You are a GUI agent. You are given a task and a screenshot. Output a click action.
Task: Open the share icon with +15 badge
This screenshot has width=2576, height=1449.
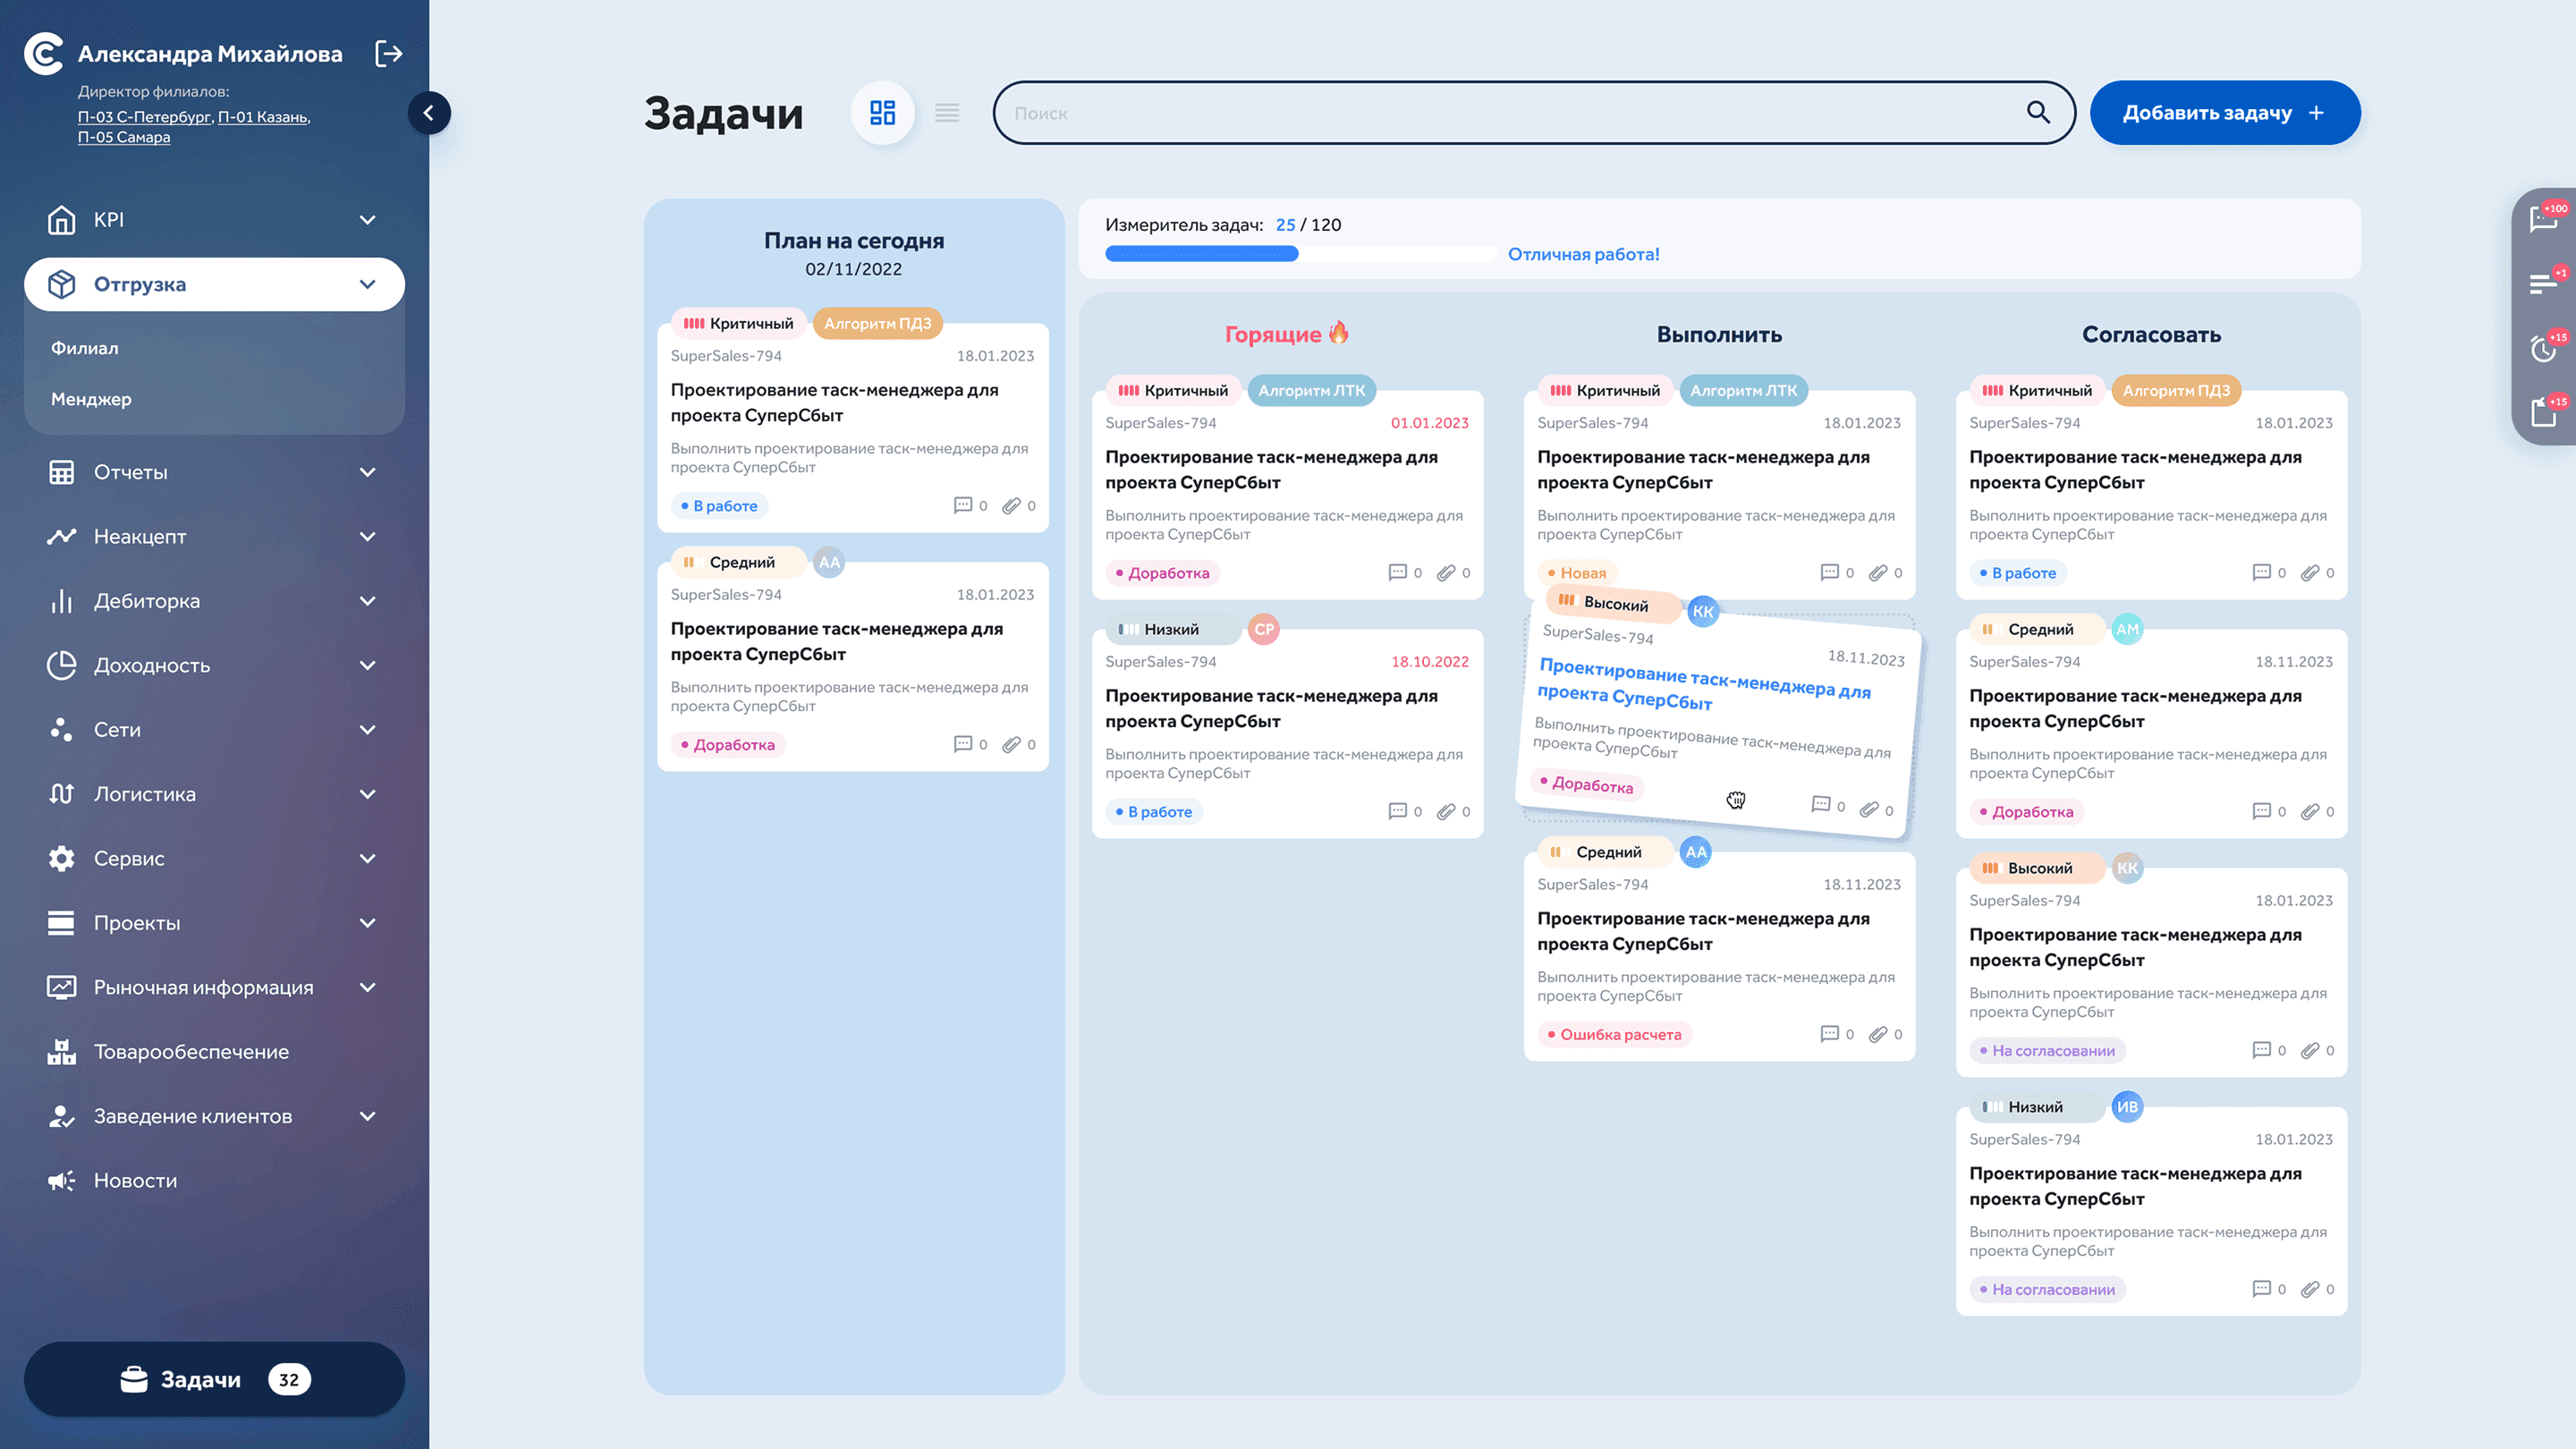coord(2543,412)
